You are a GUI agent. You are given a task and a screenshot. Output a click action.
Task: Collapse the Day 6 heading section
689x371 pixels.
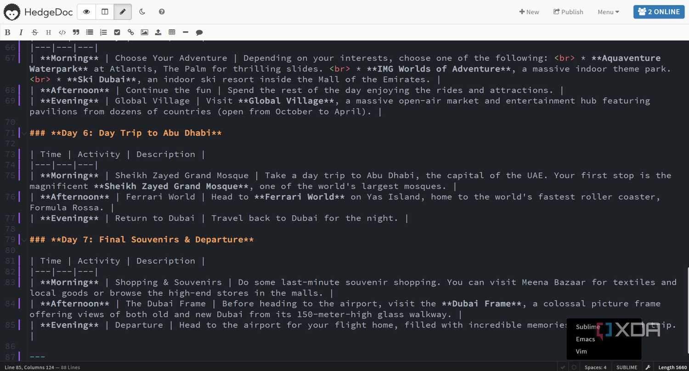pos(24,133)
